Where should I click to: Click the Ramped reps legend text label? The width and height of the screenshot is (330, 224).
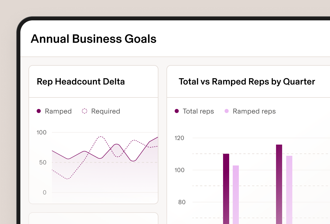(x=254, y=111)
